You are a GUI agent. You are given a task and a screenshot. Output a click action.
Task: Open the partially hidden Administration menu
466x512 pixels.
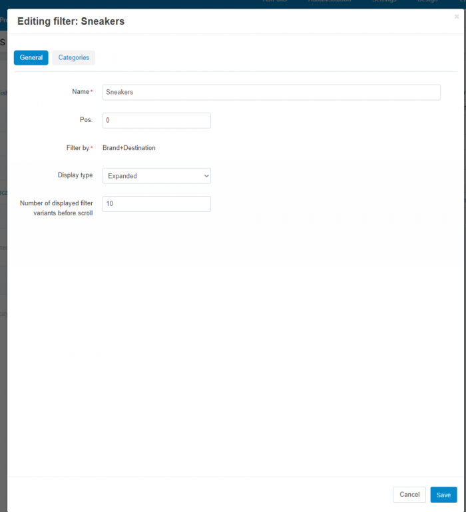330,1
